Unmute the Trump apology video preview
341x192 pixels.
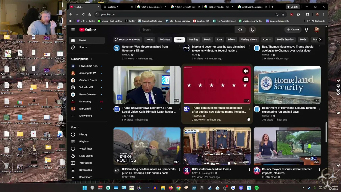pos(246,71)
